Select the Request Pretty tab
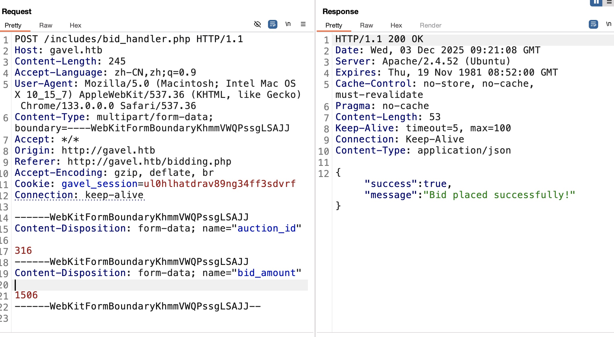 tap(13, 25)
